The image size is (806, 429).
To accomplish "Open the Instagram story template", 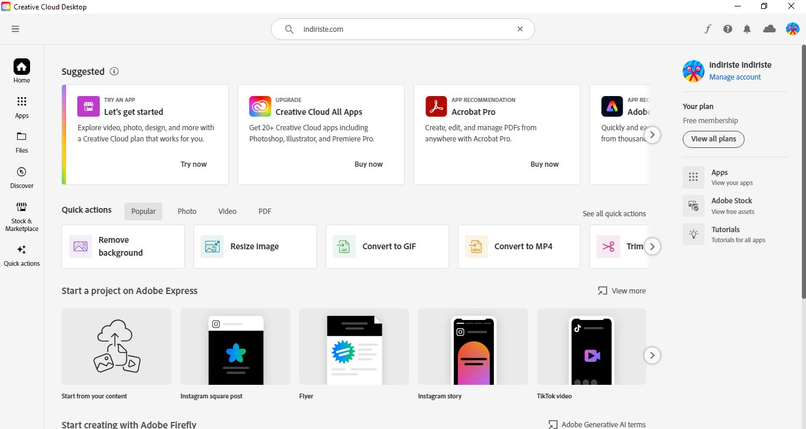I will 473,346.
